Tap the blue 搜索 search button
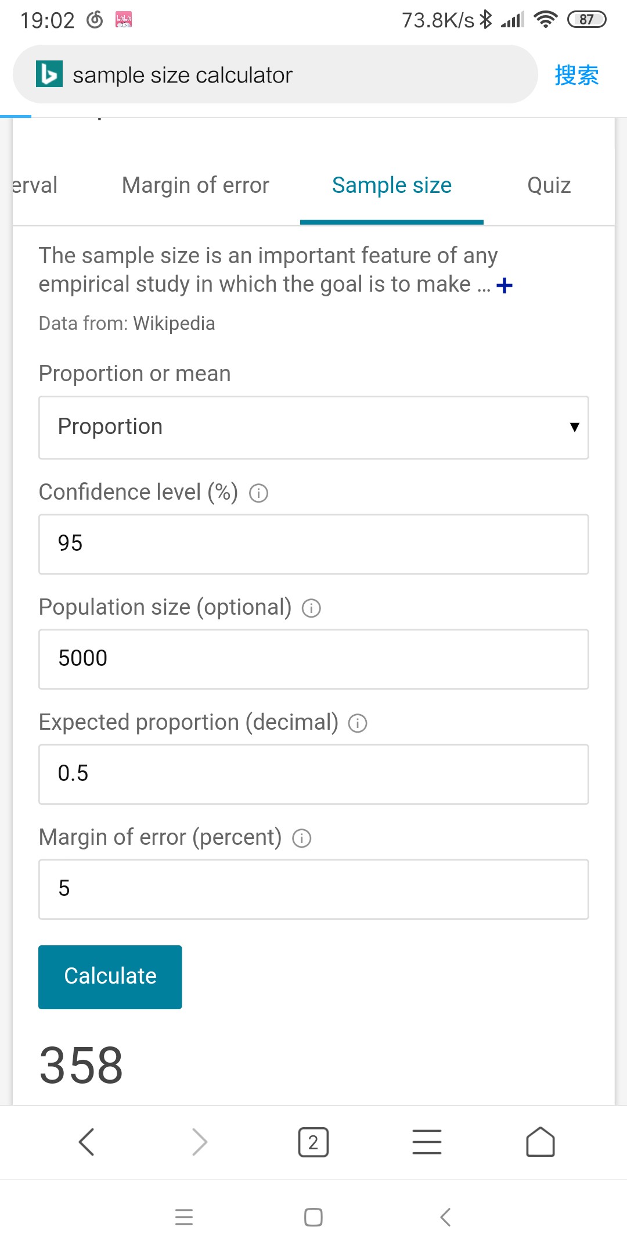627x1255 pixels. 576,75
